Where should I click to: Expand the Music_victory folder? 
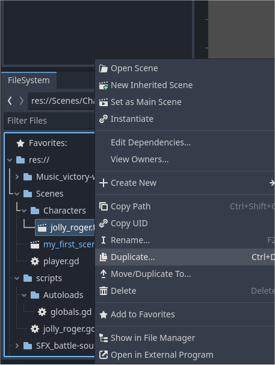click(x=17, y=177)
